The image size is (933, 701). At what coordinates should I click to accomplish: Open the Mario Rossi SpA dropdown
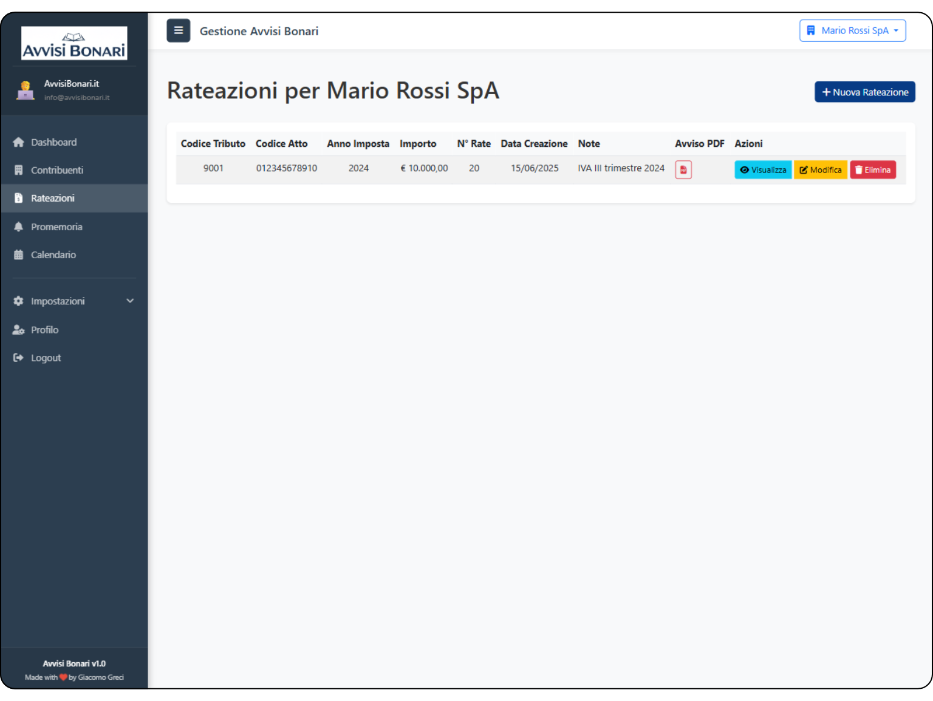coord(852,30)
